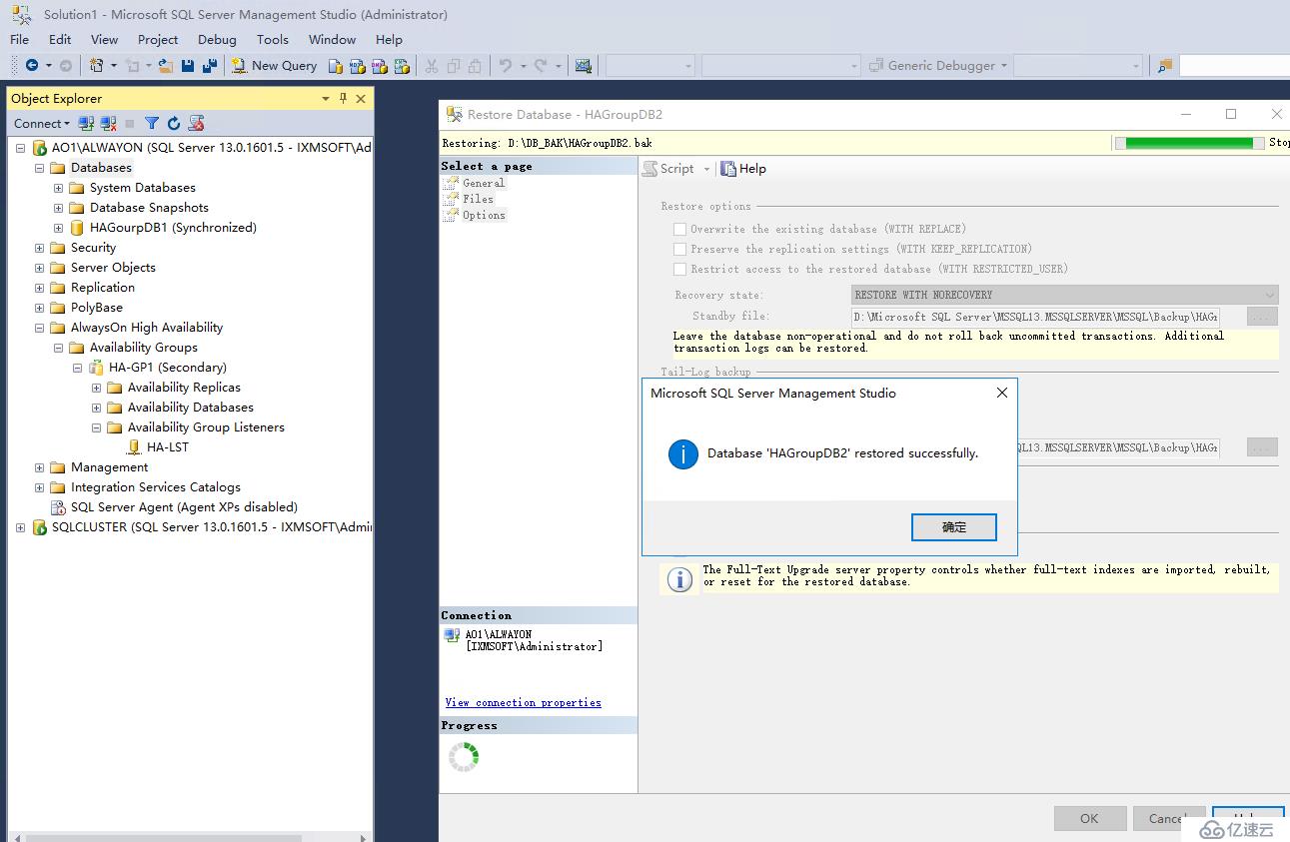Click Connect Object Explorer icon
The width and height of the screenshot is (1290, 842).
click(x=86, y=123)
